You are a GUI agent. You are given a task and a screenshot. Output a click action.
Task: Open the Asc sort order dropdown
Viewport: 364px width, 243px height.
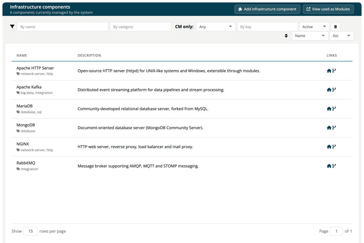[341, 36]
